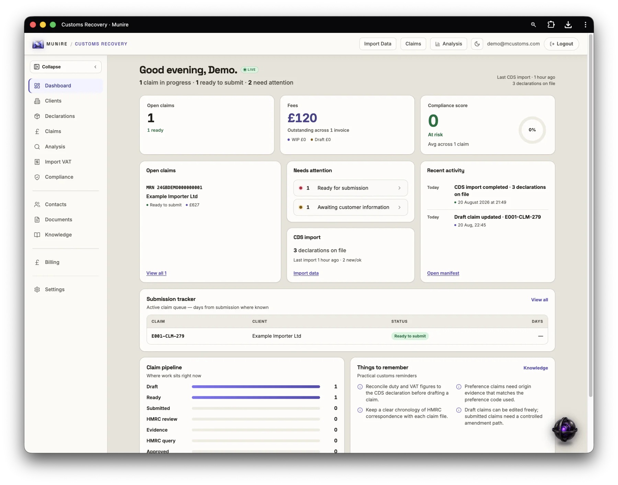Click Open manifest link

pyautogui.click(x=443, y=273)
